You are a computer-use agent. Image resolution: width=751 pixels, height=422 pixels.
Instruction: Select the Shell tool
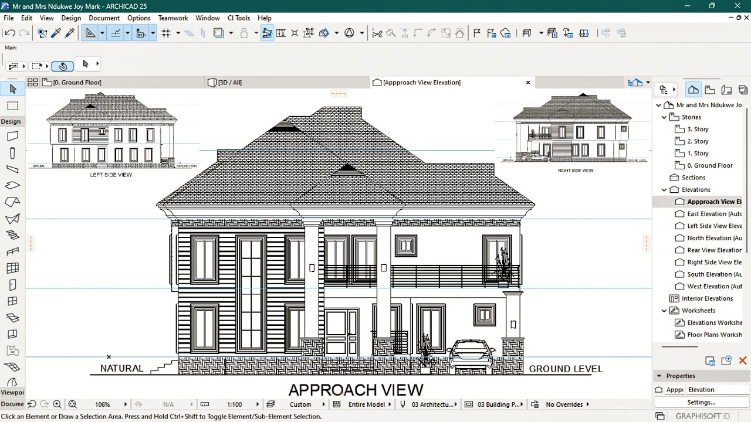(12, 219)
